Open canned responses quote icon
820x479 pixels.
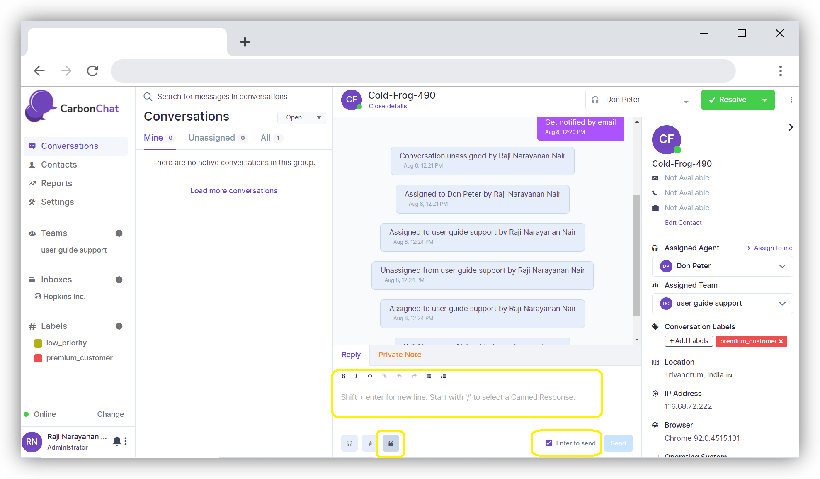coord(391,443)
